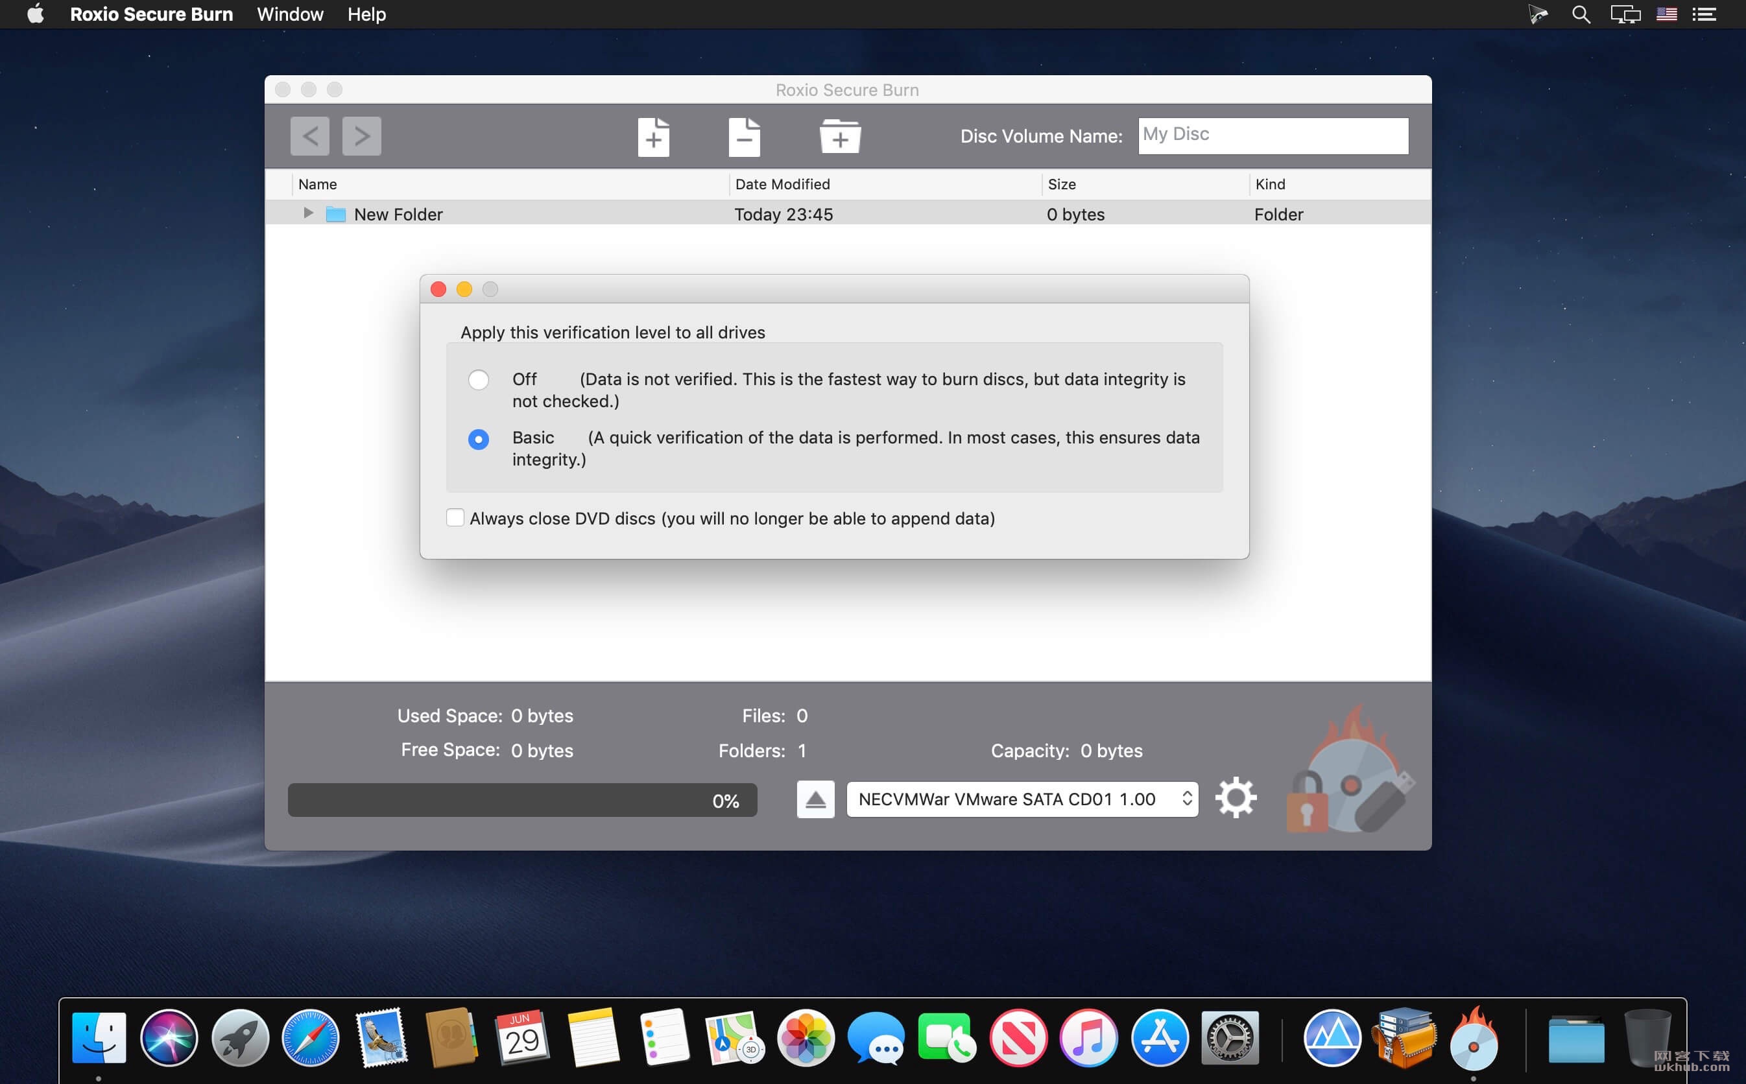Click the "Today 23:45" date cell
1746x1084 pixels.
[783, 215]
